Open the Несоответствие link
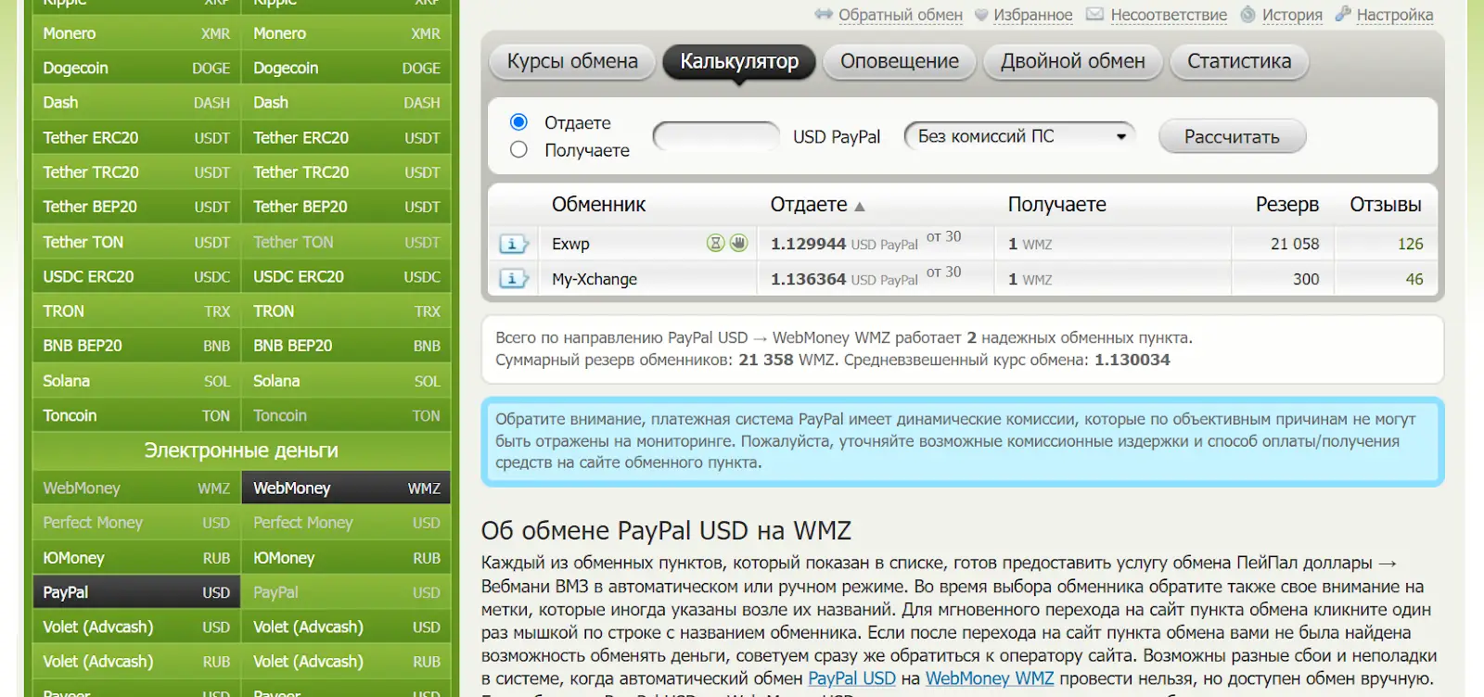Image resolution: width=1484 pixels, height=697 pixels. (1169, 15)
